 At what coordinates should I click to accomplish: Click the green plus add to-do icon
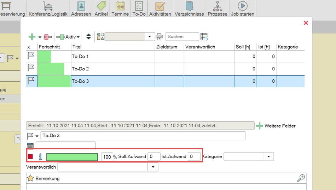(32, 37)
